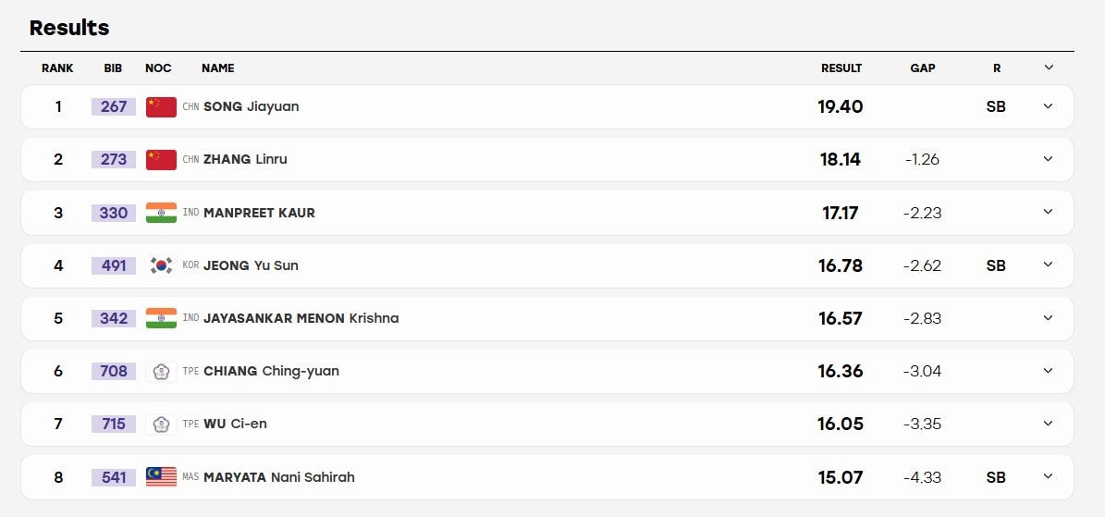Click Chinese Taipei emblem beside CHIANG Ching-yuan
1105x517 pixels.
(x=161, y=371)
